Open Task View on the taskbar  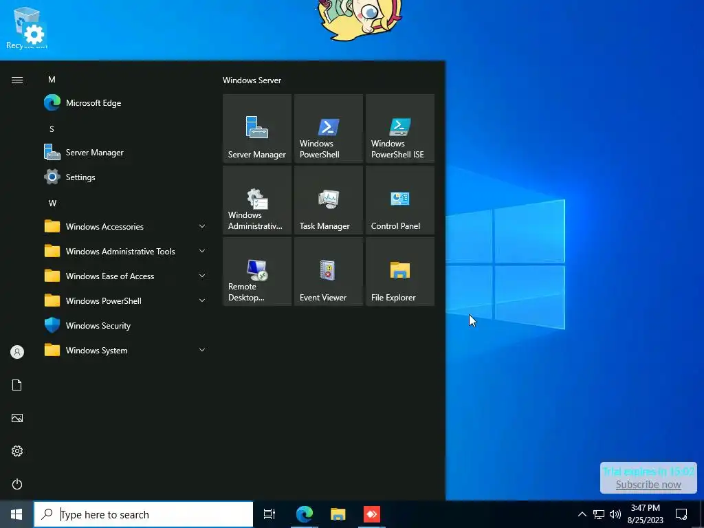(269, 514)
